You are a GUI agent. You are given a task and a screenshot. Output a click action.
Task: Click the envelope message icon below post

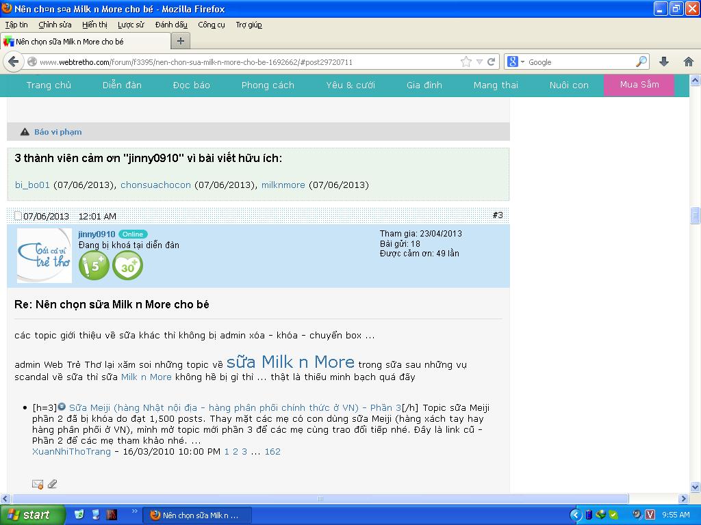click(x=38, y=484)
